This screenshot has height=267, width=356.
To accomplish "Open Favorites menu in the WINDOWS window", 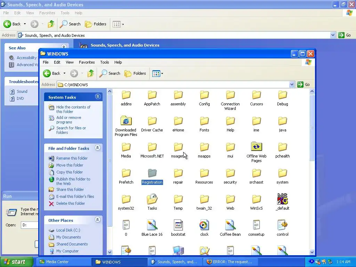I will coord(87,62).
